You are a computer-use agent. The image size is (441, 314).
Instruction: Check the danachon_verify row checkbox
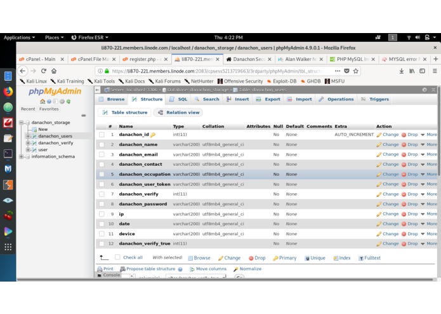click(102, 194)
